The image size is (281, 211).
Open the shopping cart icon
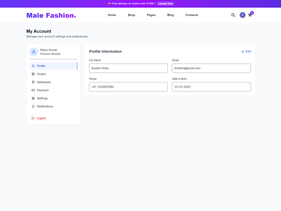[x=250, y=15]
